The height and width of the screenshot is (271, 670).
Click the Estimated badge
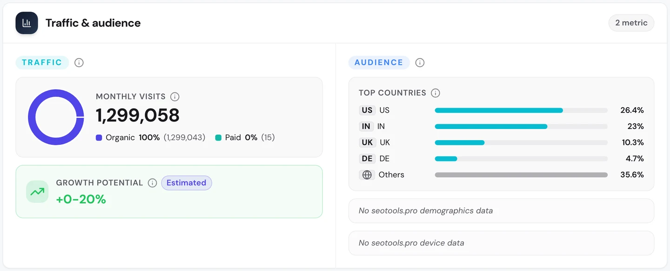(186, 183)
